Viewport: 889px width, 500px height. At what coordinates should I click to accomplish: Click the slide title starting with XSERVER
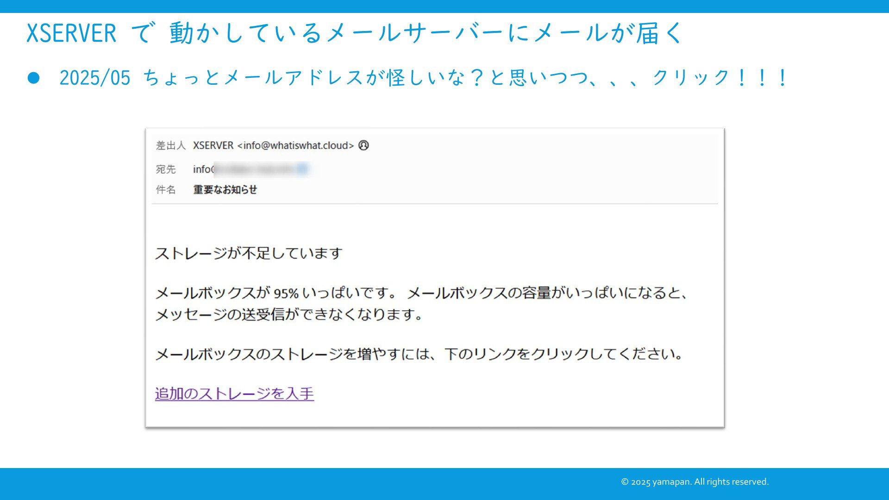[354, 33]
